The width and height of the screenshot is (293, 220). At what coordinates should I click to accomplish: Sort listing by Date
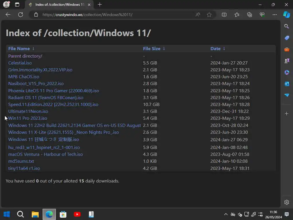point(215,49)
